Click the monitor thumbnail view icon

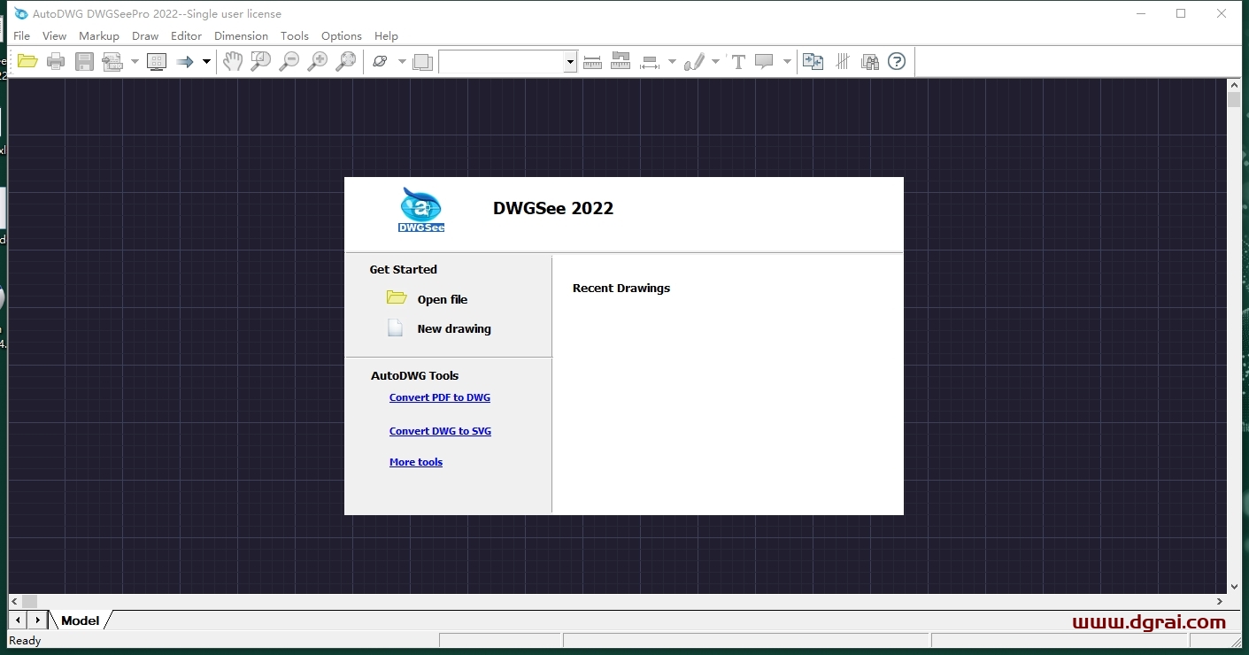157,61
